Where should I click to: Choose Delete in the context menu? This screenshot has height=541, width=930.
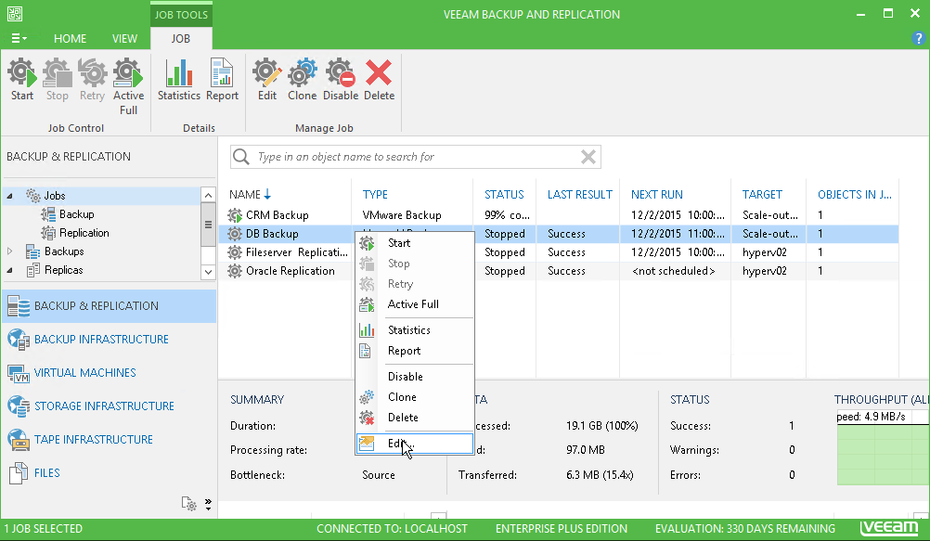[x=415, y=418]
